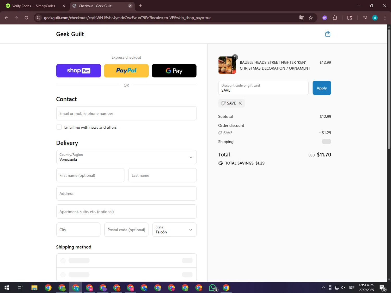Open the taskbar clock showing 12:51 a. m.
This screenshot has height=293, width=391.
366,288
